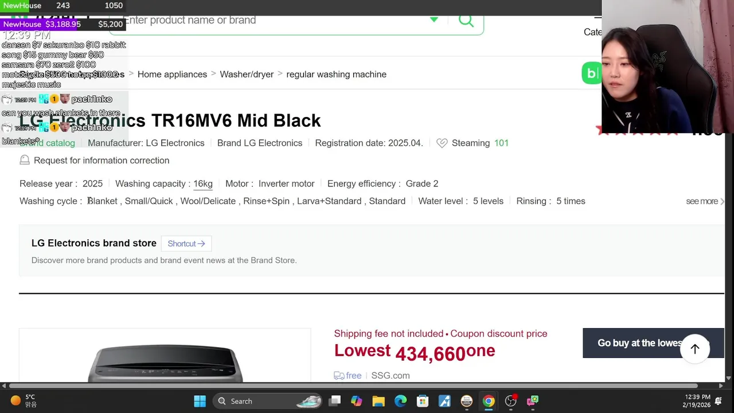
Task: Click the underlined 16kg washing capacity
Action: click(x=203, y=184)
